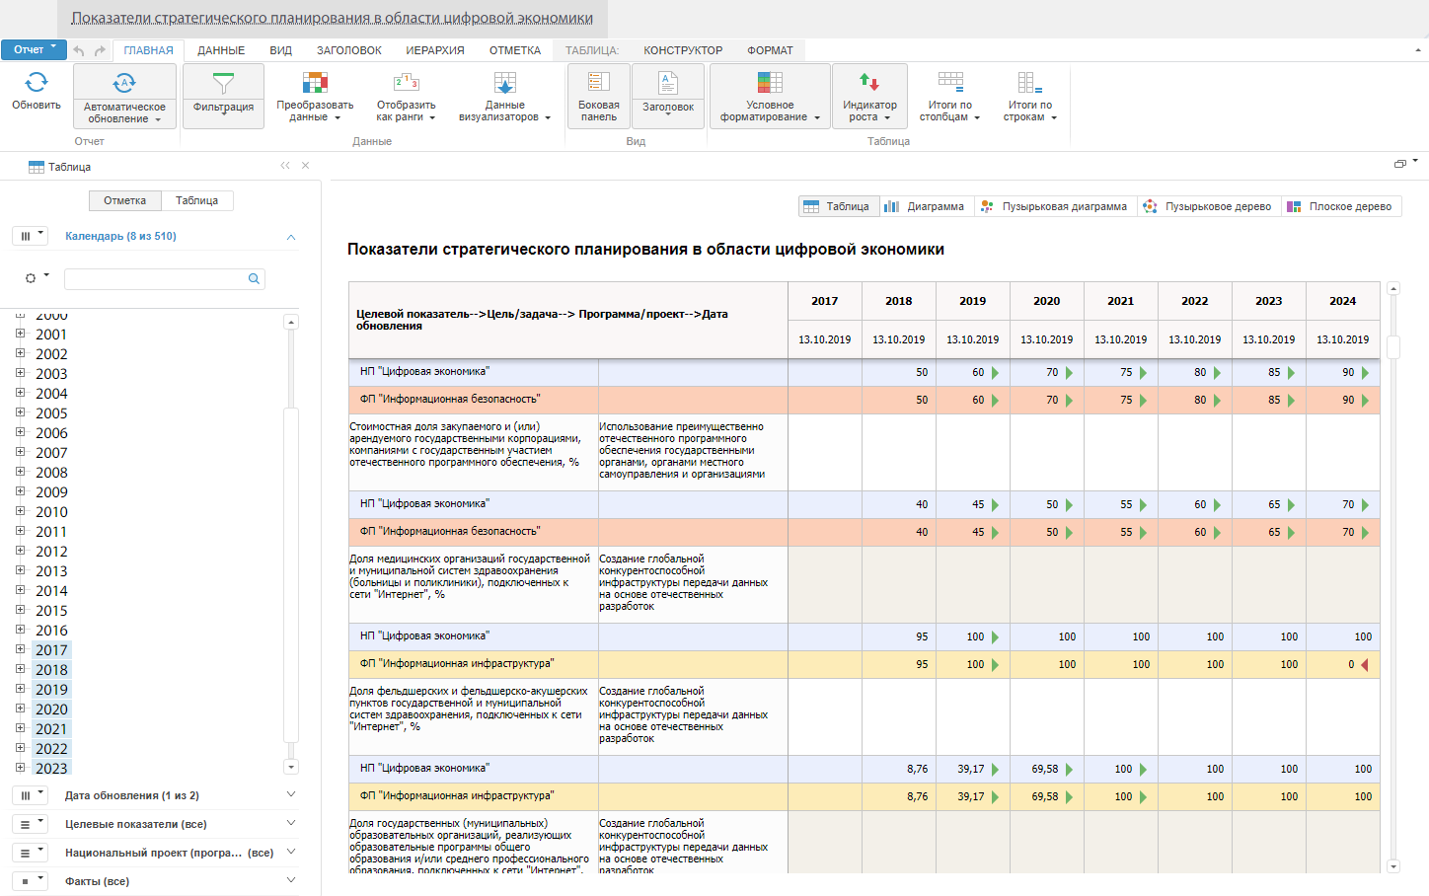Image resolution: width=1429 pixels, height=896 pixels.
Task: Switch to ДАННЫЕ ribbon tab
Action: coord(221,50)
